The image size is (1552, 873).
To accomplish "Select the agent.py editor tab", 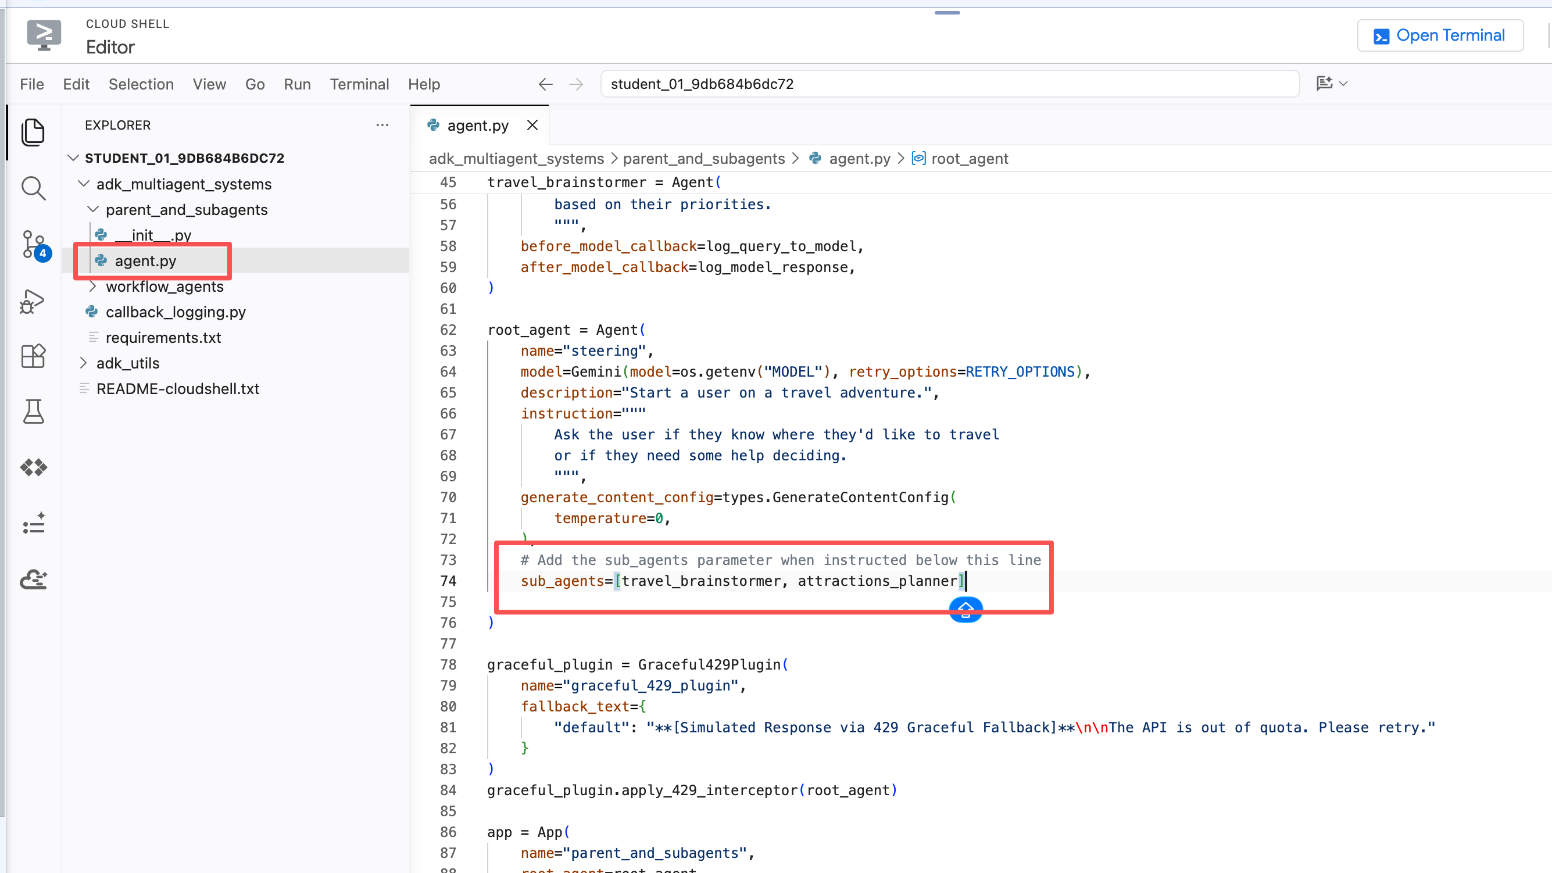I will click(x=479, y=126).
